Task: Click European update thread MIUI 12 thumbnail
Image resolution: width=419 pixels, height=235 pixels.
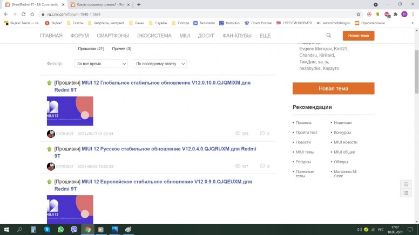Action: point(70,210)
